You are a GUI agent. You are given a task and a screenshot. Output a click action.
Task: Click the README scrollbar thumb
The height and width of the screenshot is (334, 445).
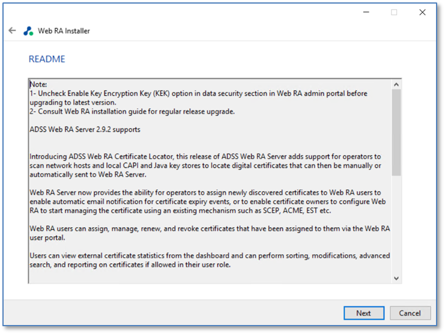click(396, 133)
